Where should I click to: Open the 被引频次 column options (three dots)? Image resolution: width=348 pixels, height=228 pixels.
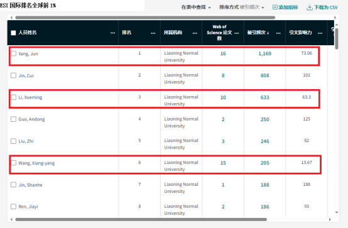pos(278,33)
